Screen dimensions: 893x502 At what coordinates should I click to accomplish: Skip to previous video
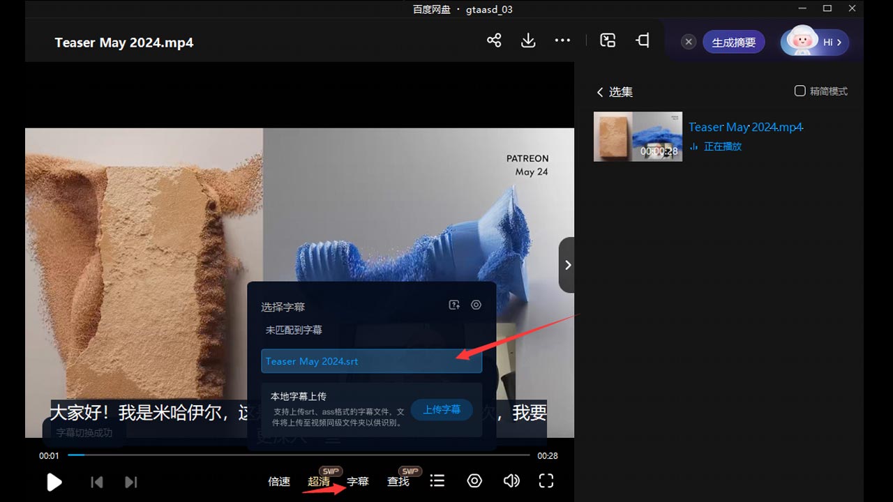(x=97, y=482)
